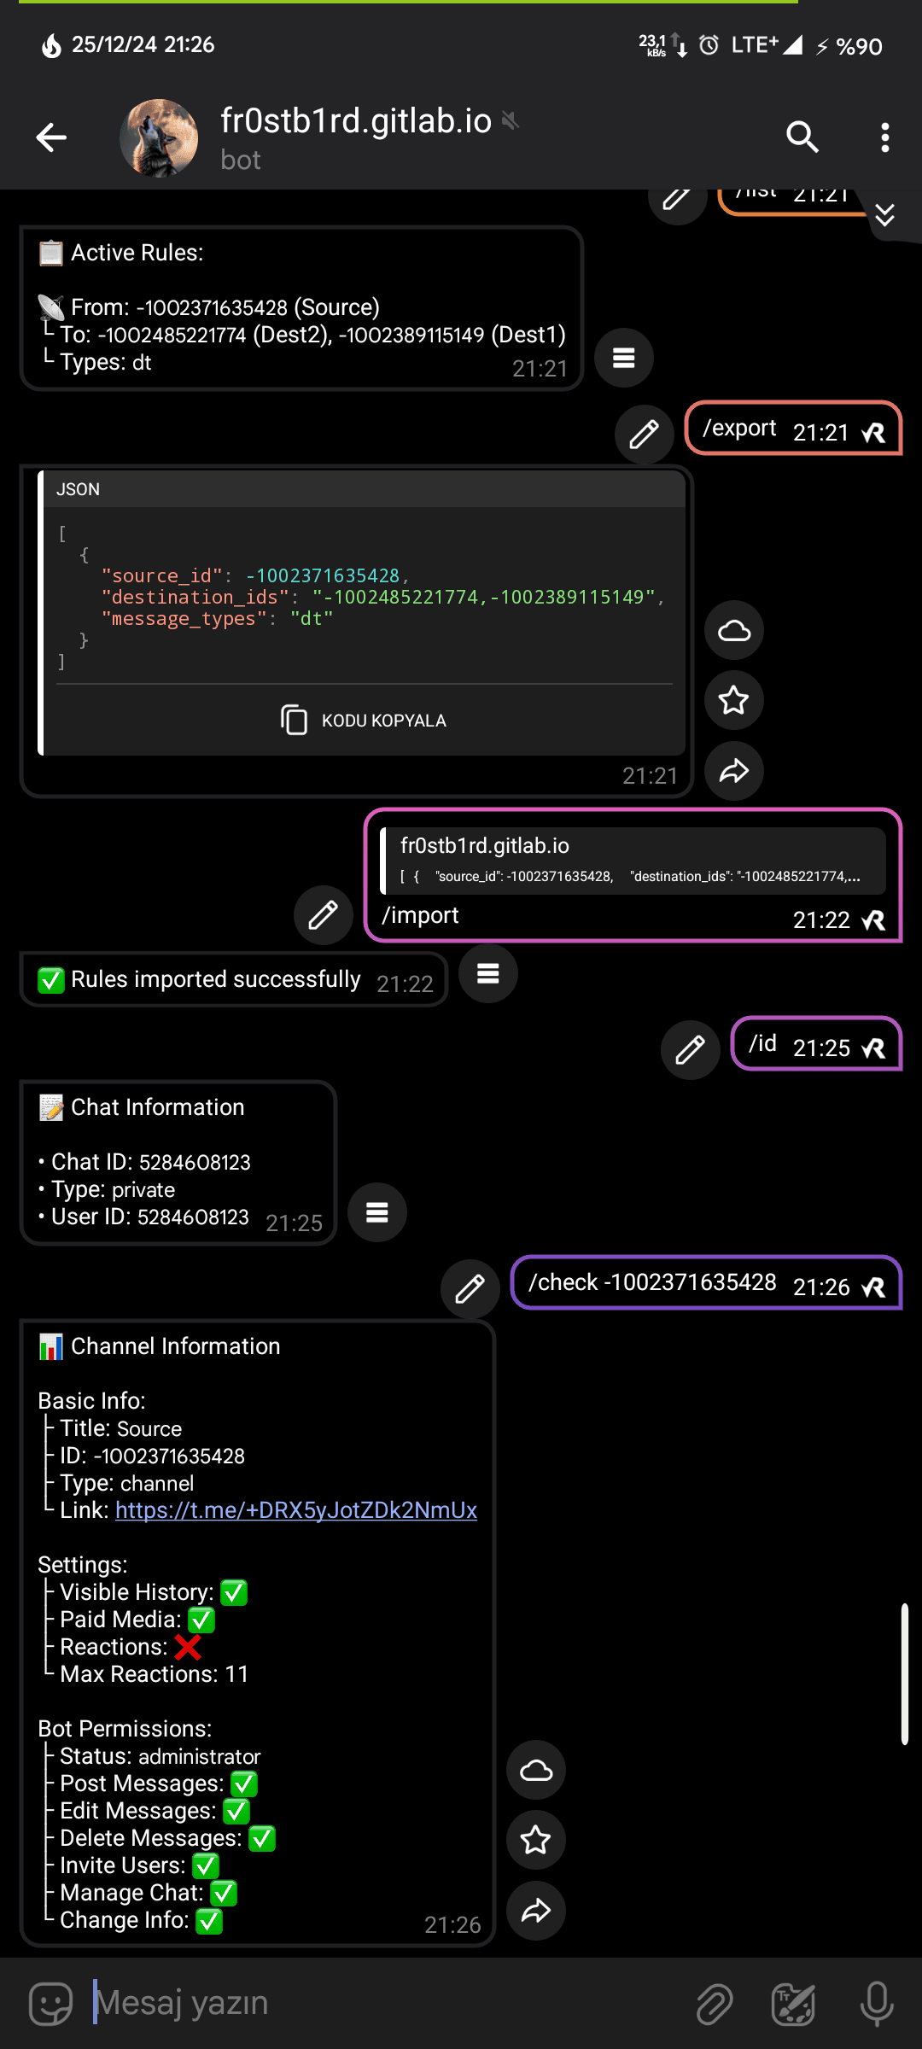
Task: Open menu beside Chat Information message
Action: tap(377, 1212)
